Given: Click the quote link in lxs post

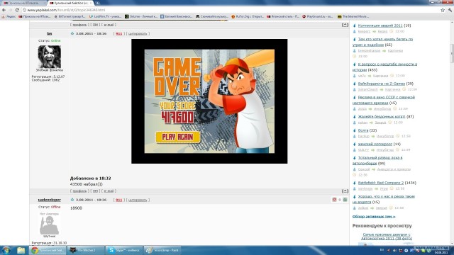Looking at the screenshot, I should coord(138,33).
